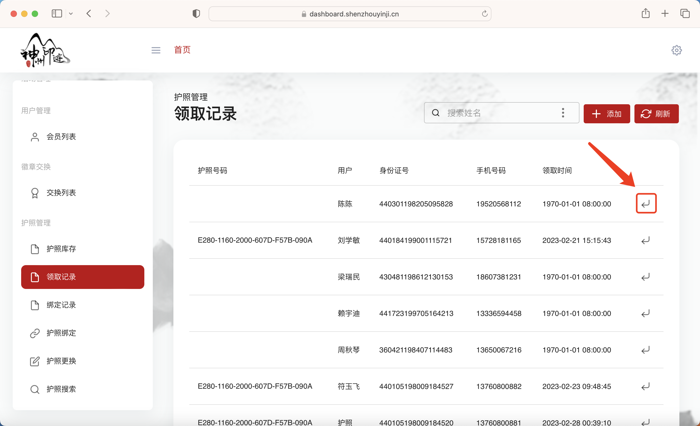The height and width of the screenshot is (426, 700).
Task: Show the Safari tab overview
Action: tap(685, 14)
